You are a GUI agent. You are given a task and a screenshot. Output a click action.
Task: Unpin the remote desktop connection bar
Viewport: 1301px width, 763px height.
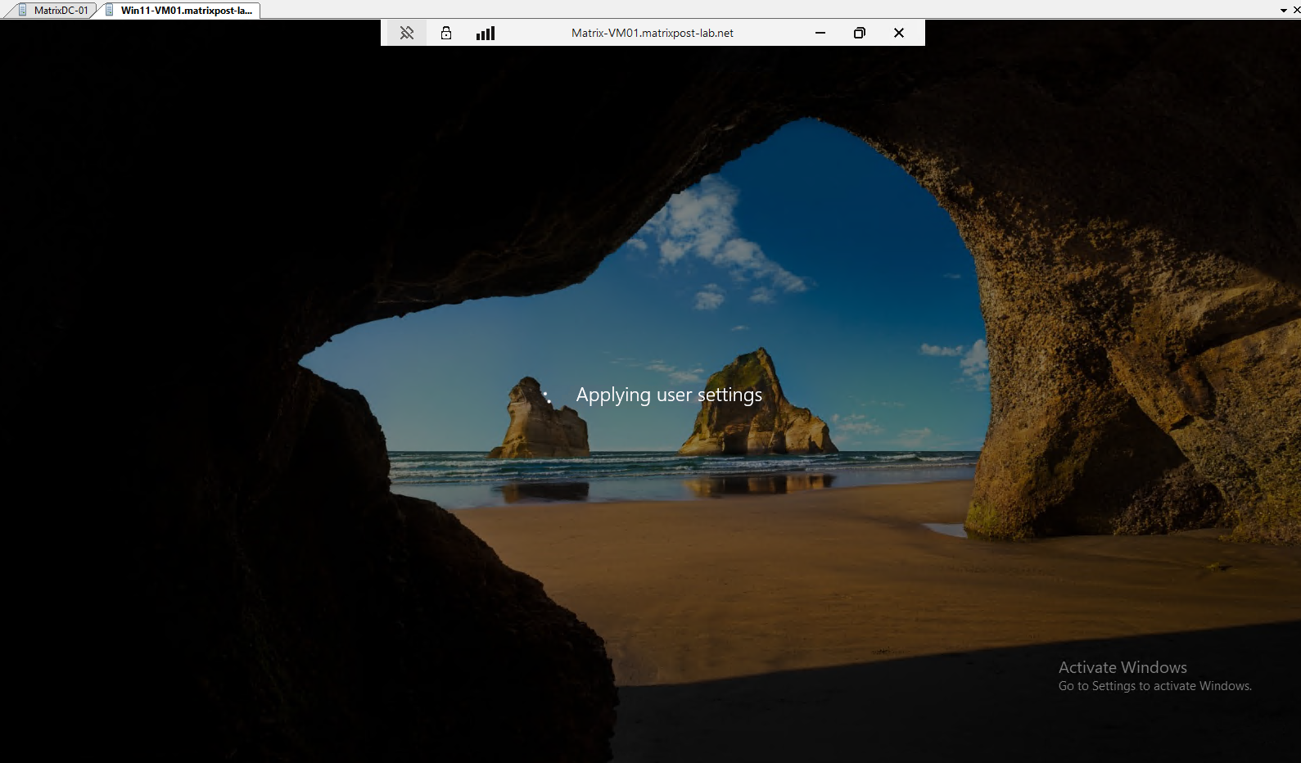407,33
